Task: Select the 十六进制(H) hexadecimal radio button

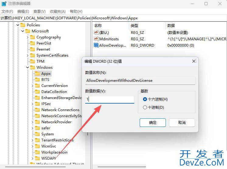Action: (145, 99)
